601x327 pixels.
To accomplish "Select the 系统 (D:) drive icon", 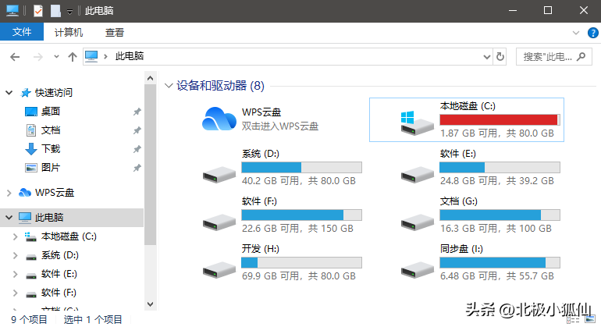I will coord(219,174).
